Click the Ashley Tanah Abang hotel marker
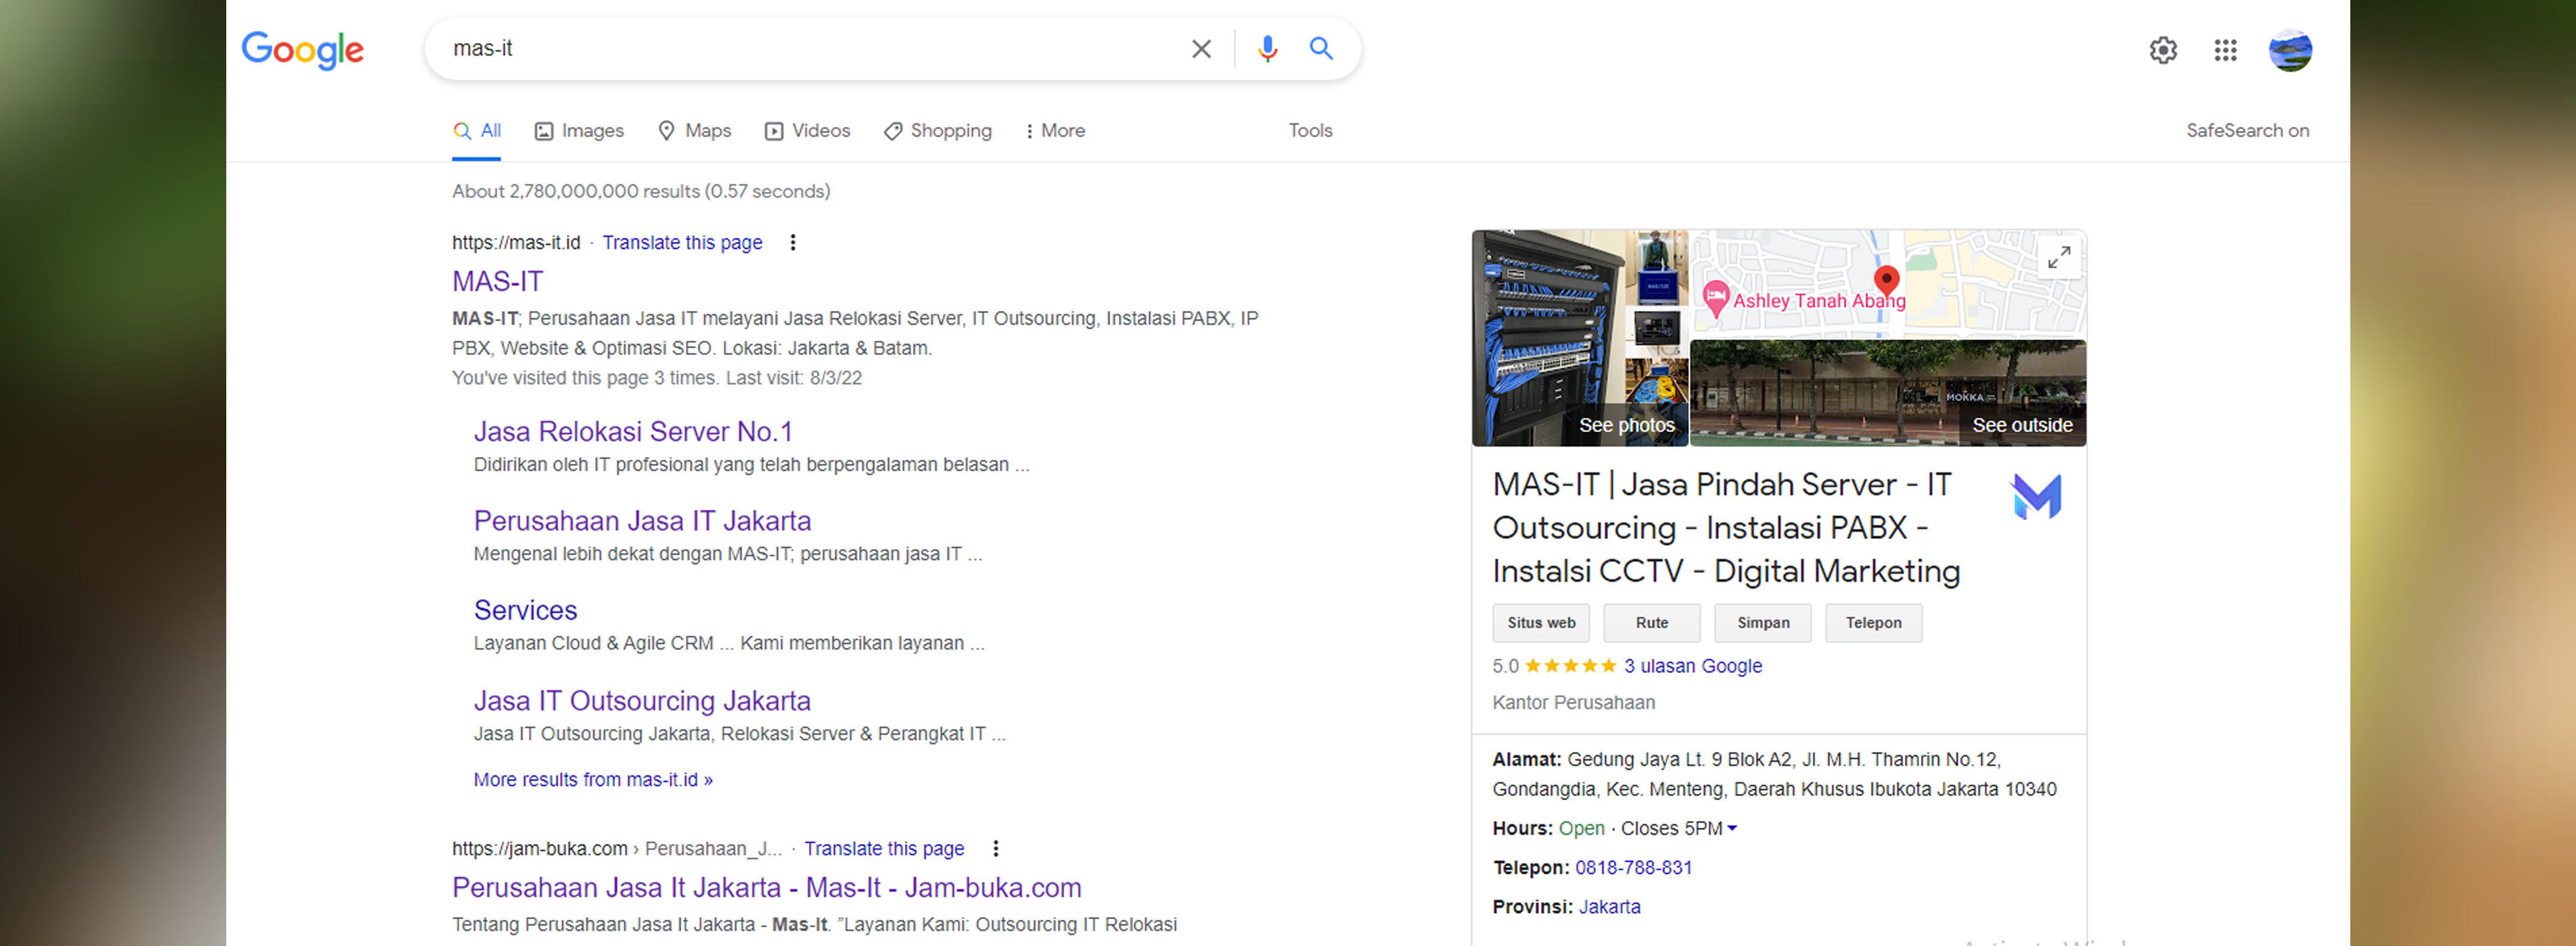 point(1715,298)
